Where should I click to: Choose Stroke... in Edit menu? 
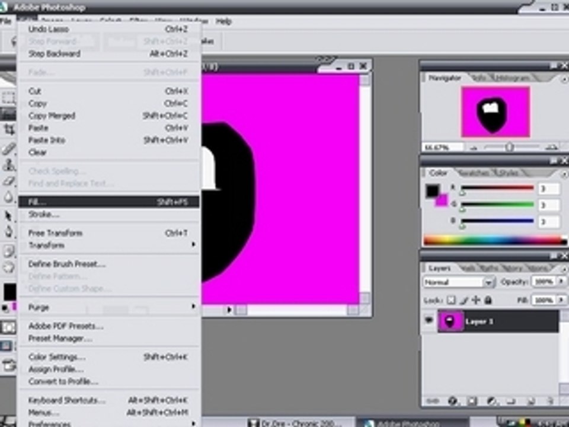[x=109, y=214]
